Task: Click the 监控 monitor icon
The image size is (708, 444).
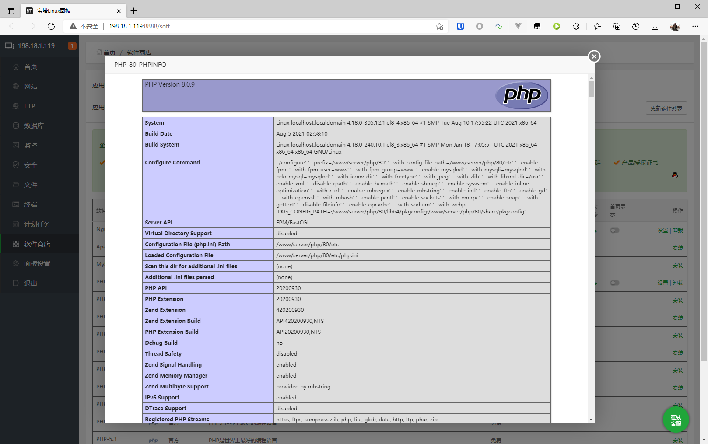Action: pyautogui.click(x=16, y=145)
